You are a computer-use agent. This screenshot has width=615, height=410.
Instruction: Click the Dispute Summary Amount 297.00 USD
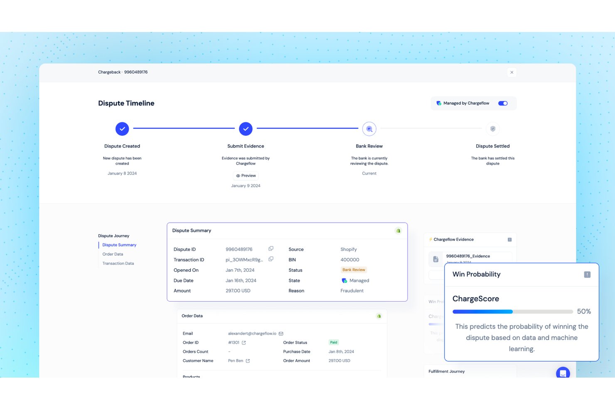(238, 291)
